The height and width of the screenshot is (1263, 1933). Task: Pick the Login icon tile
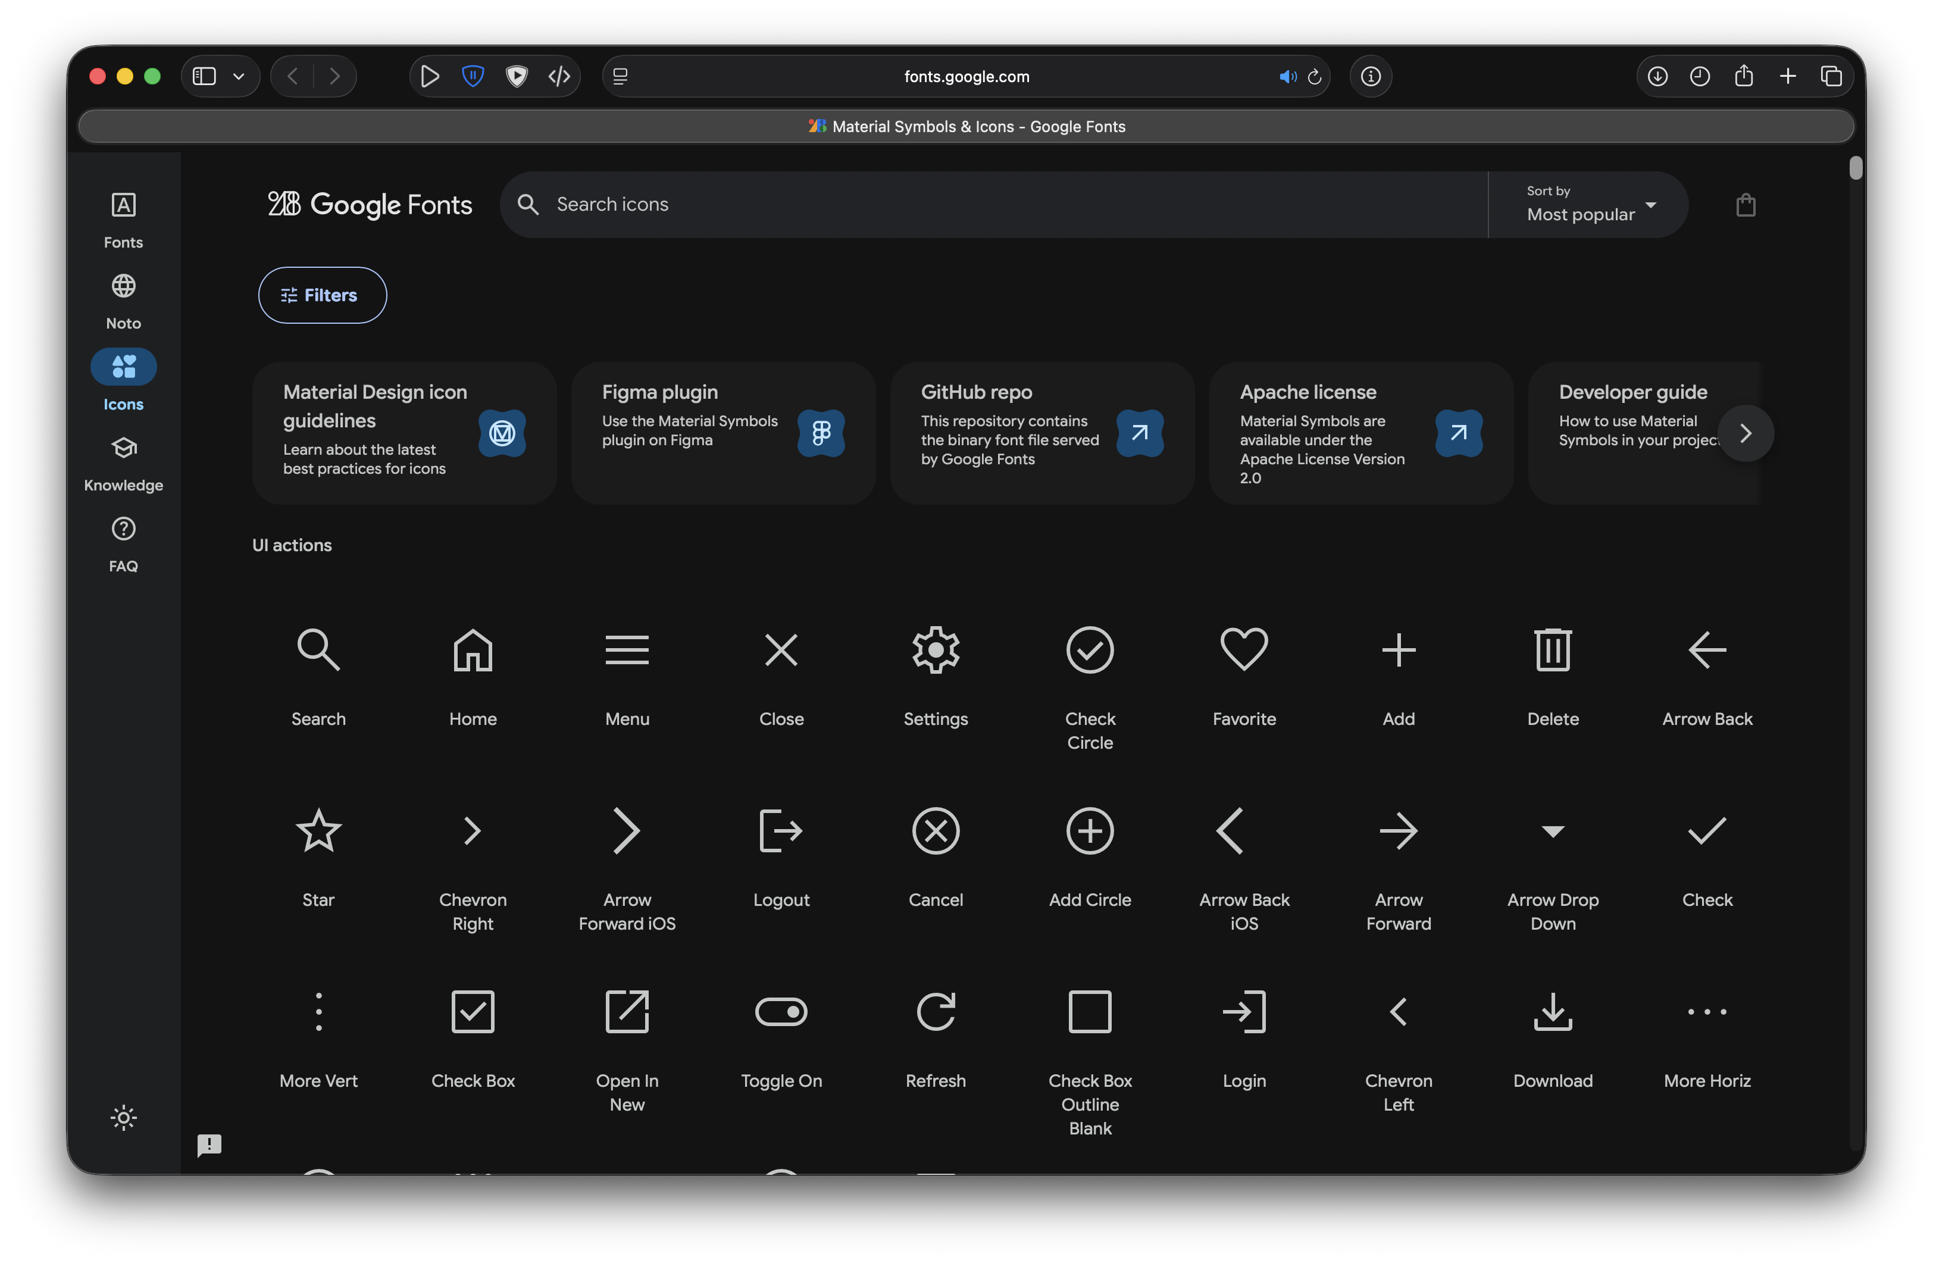pyautogui.click(x=1244, y=1011)
